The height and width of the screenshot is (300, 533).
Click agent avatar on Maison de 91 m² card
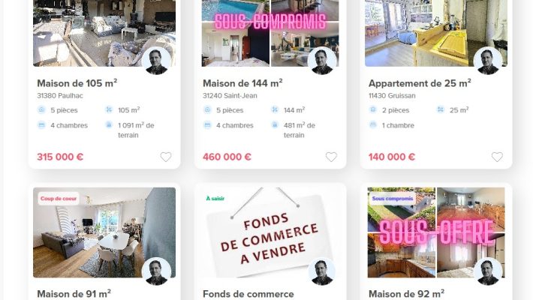click(x=156, y=271)
